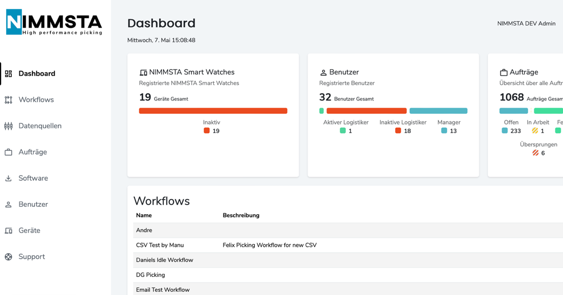Click the red inactive devices progress bar
563x295 pixels.
tap(213, 111)
